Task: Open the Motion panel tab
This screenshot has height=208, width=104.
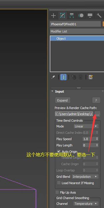Action: [x=81, y=16]
